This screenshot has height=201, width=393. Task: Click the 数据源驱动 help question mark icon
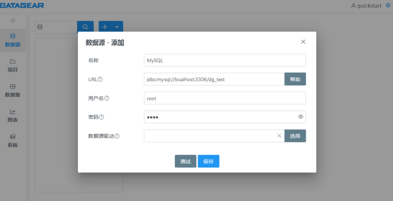pos(117,136)
